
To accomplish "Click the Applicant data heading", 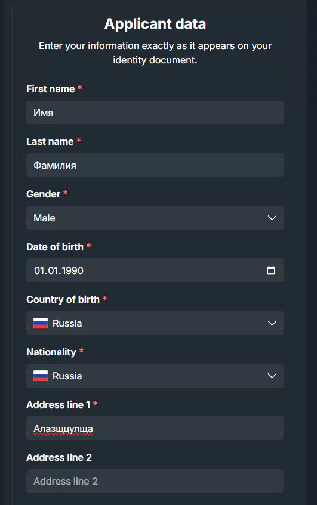I will click(x=155, y=24).
